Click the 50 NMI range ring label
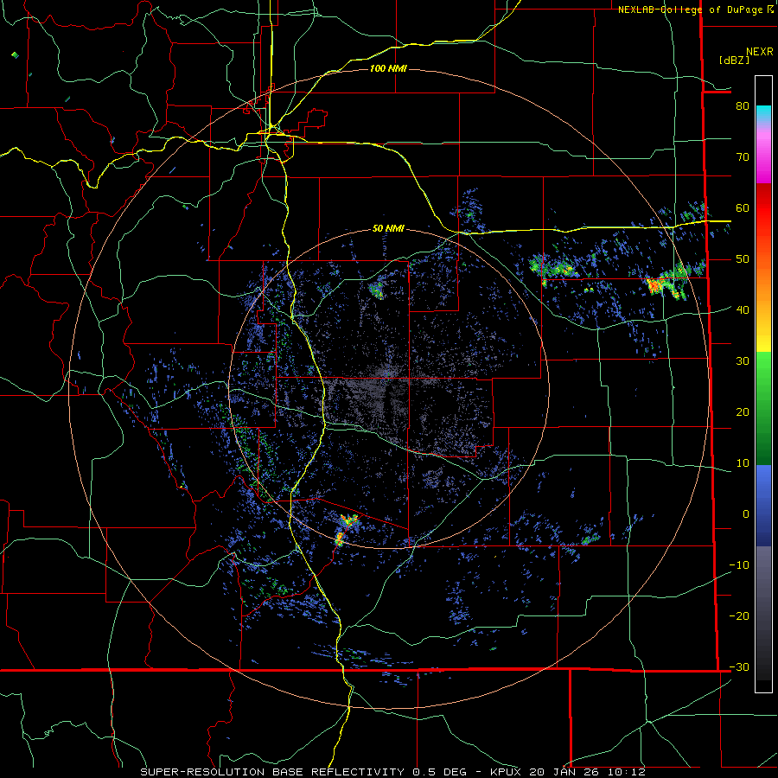This screenshot has width=778, height=778. click(388, 228)
